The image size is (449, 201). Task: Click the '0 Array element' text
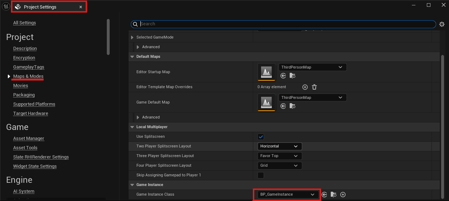(272, 87)
